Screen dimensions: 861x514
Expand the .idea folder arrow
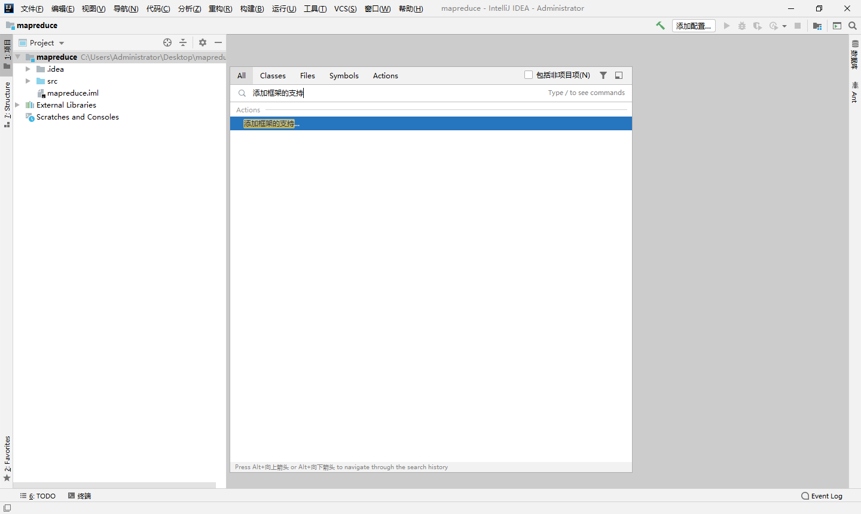point(28,69)
